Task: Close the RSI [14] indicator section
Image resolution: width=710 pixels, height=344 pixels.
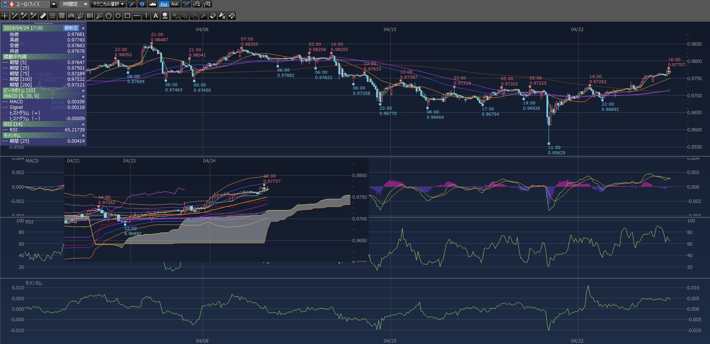Action: point(83,124)
